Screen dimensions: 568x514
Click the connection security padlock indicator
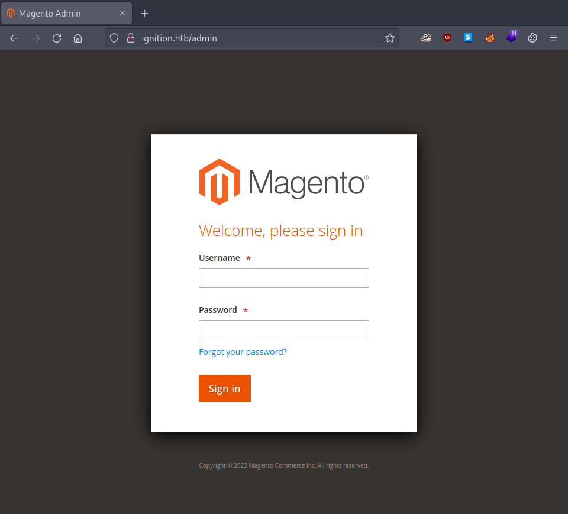tap(130, 38)
